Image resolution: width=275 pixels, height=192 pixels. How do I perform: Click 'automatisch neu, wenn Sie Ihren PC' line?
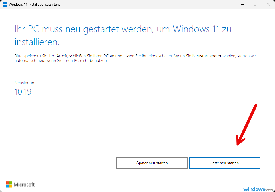(x=47, y=61)
